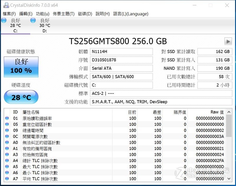Click the status dot for attribute 05
The width and height of the screenshot is (236, 186).
pos(7,124)
